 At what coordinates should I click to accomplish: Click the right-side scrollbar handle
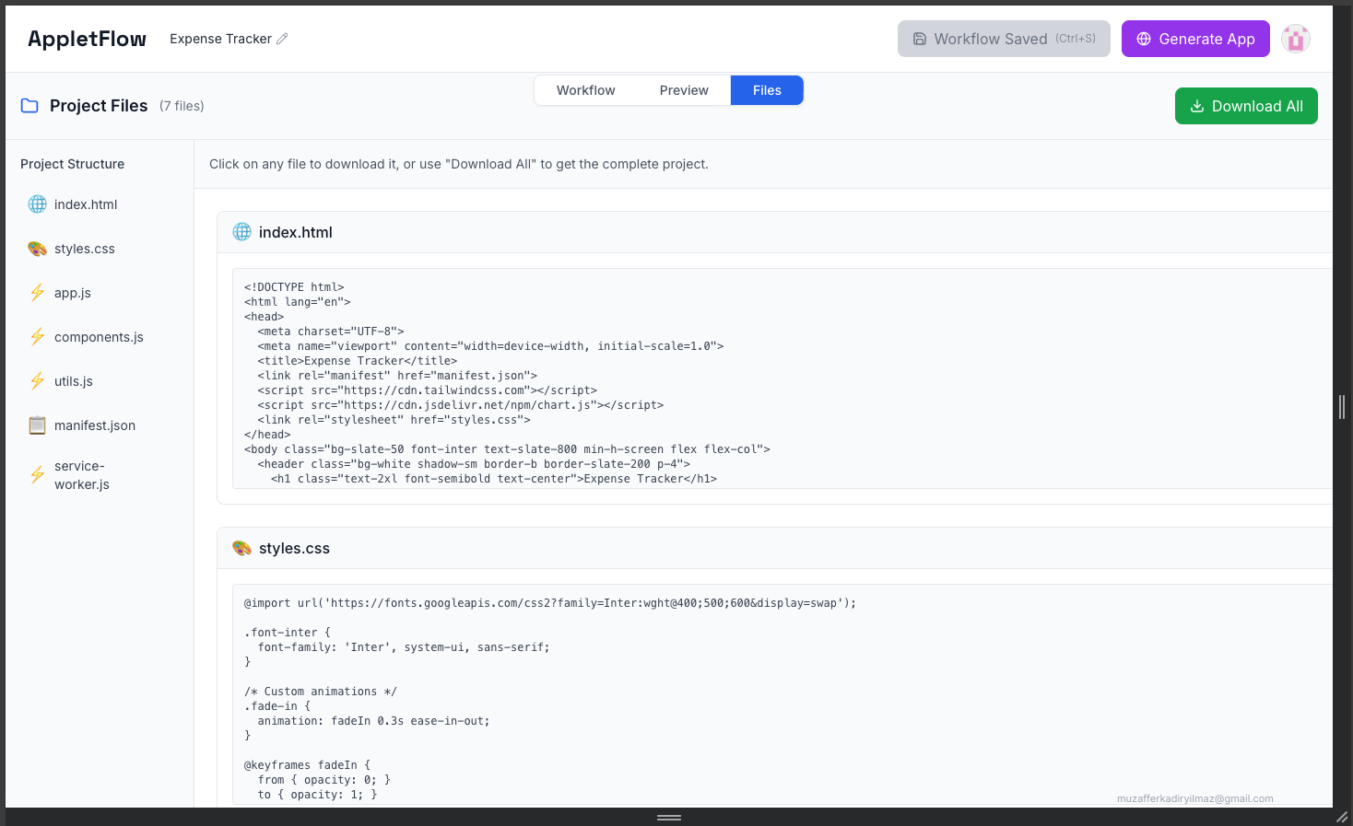[x=1342, y=405]
